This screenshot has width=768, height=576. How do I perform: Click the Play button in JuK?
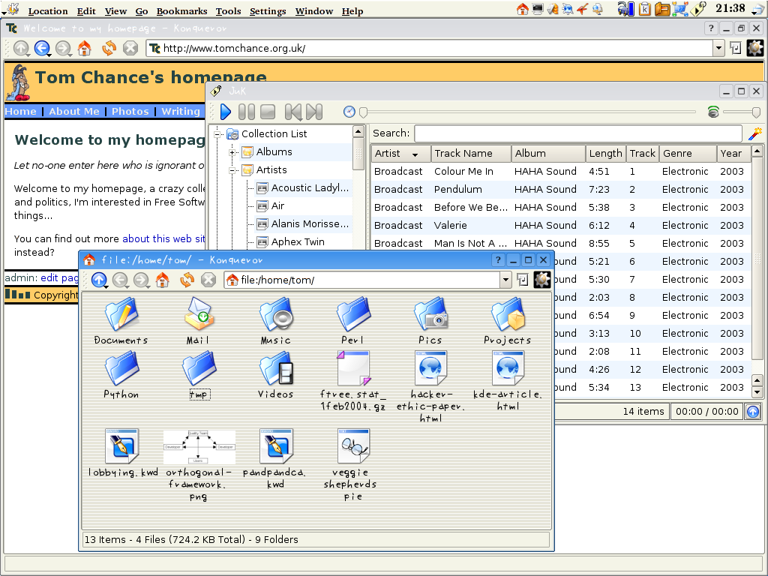(225, 112)
